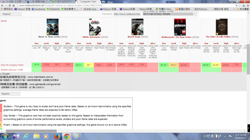Viewport: 250px width, 140px height.
Task: Open Risen 3: Titan Lords link
Action: [49, 37]
